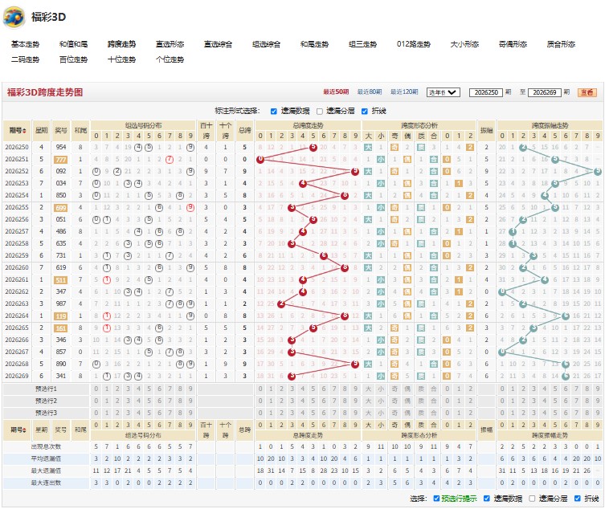
Task: Click the orange 查看 button
Action: pyautogui.click(x=587, y=92)
